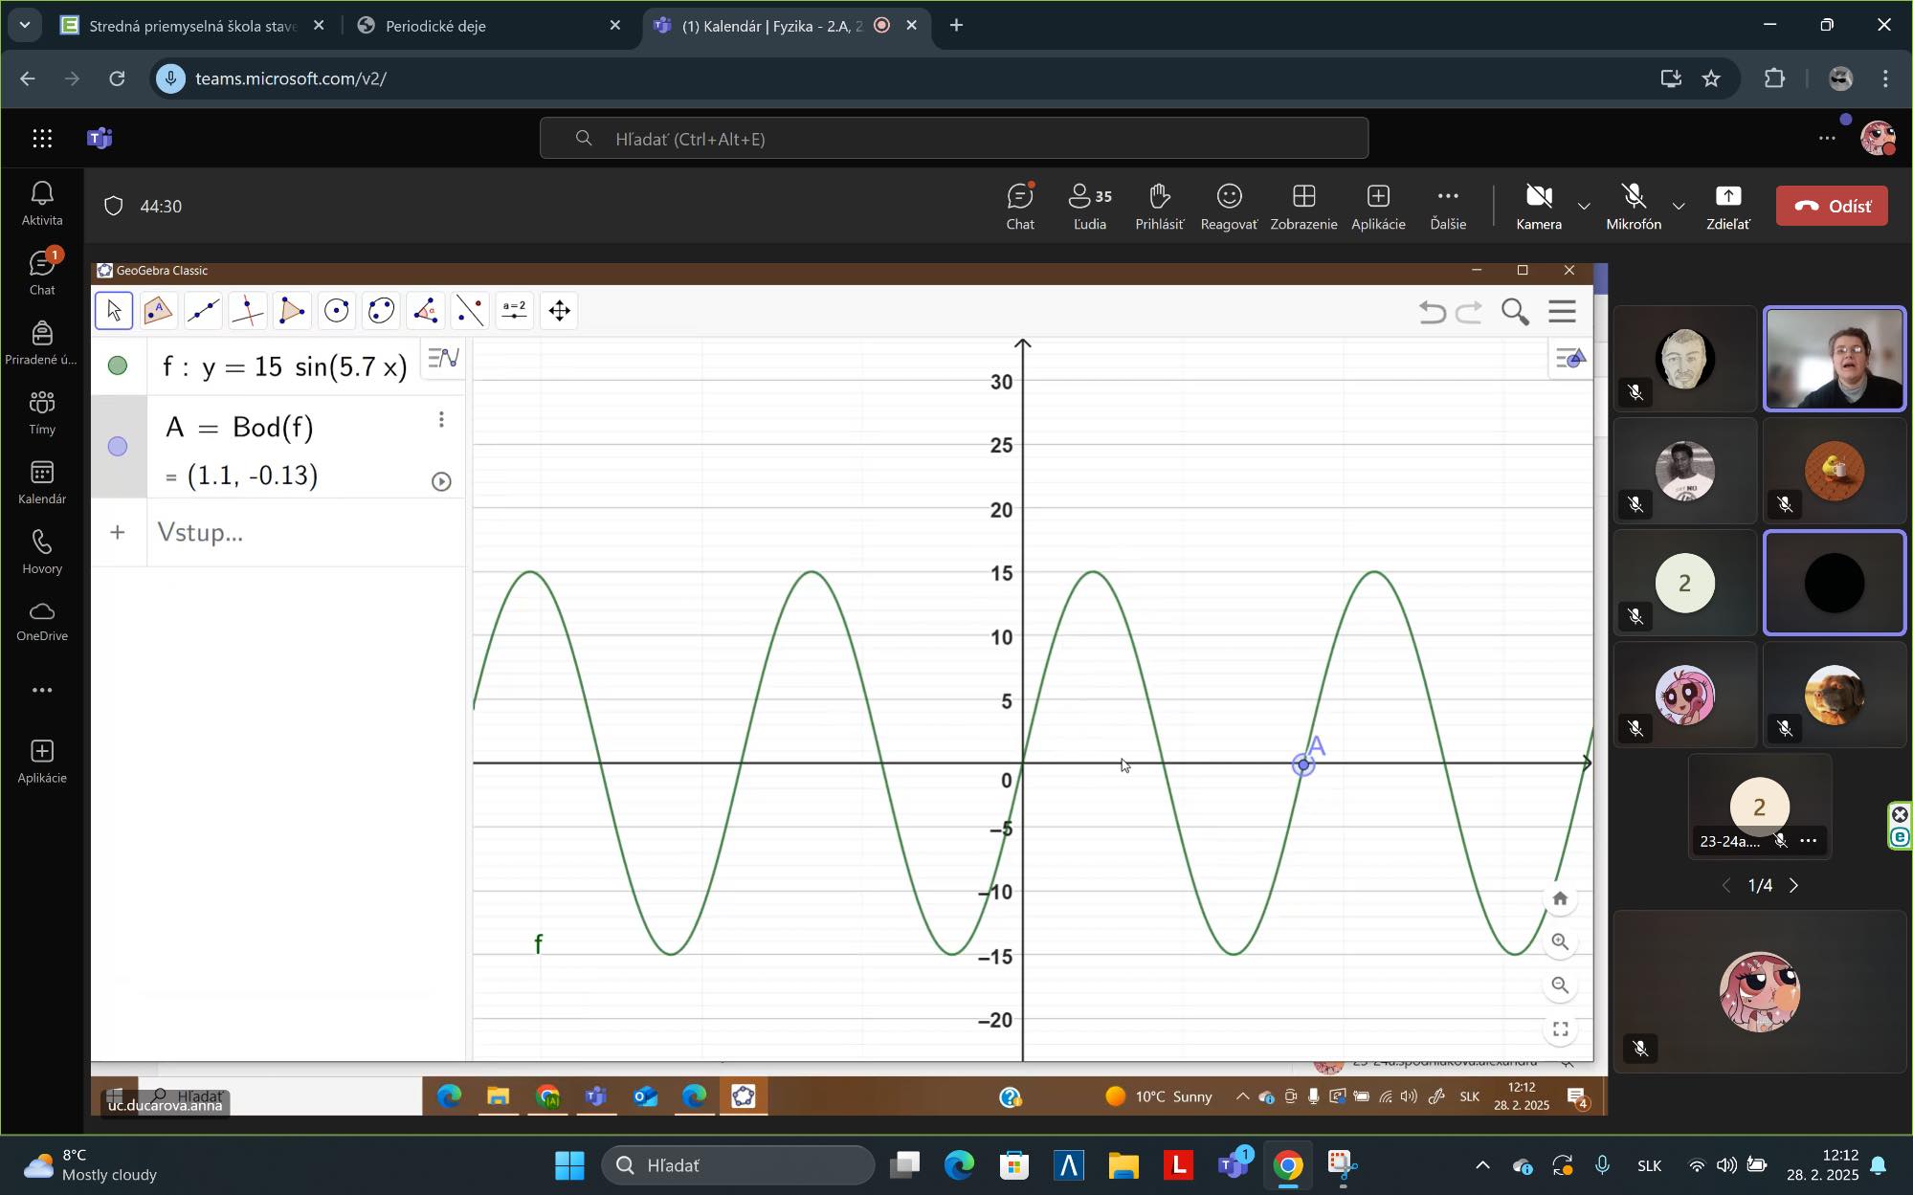Open Teams settings and more dots
The width and height of the screenshot is (1913, 1195).
coord(1827,139)
